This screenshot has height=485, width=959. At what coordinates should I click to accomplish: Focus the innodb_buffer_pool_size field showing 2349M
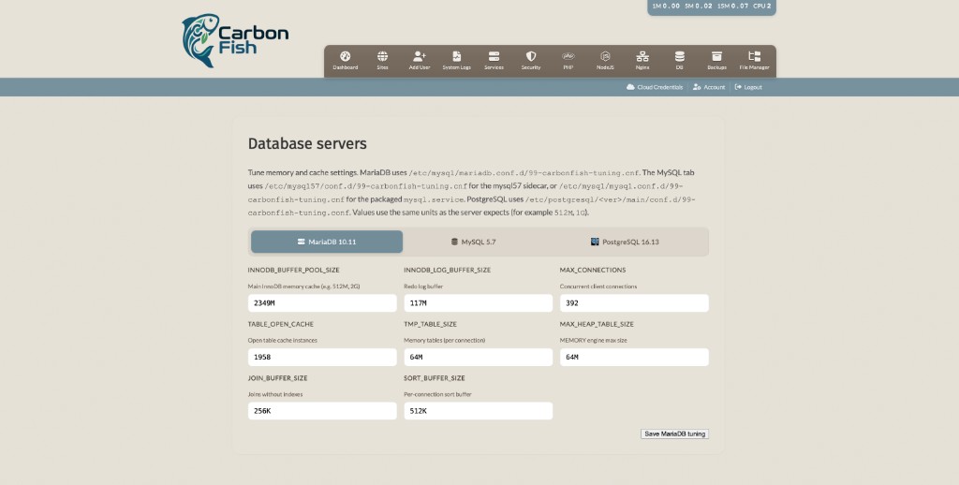coord(322,302)
